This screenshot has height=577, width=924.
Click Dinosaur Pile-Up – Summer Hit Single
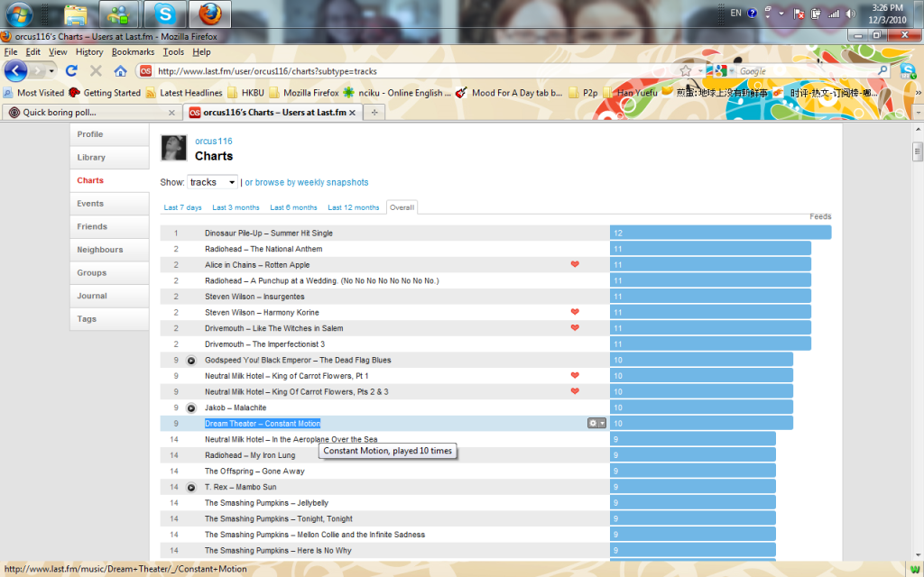(x=269, y=234)
